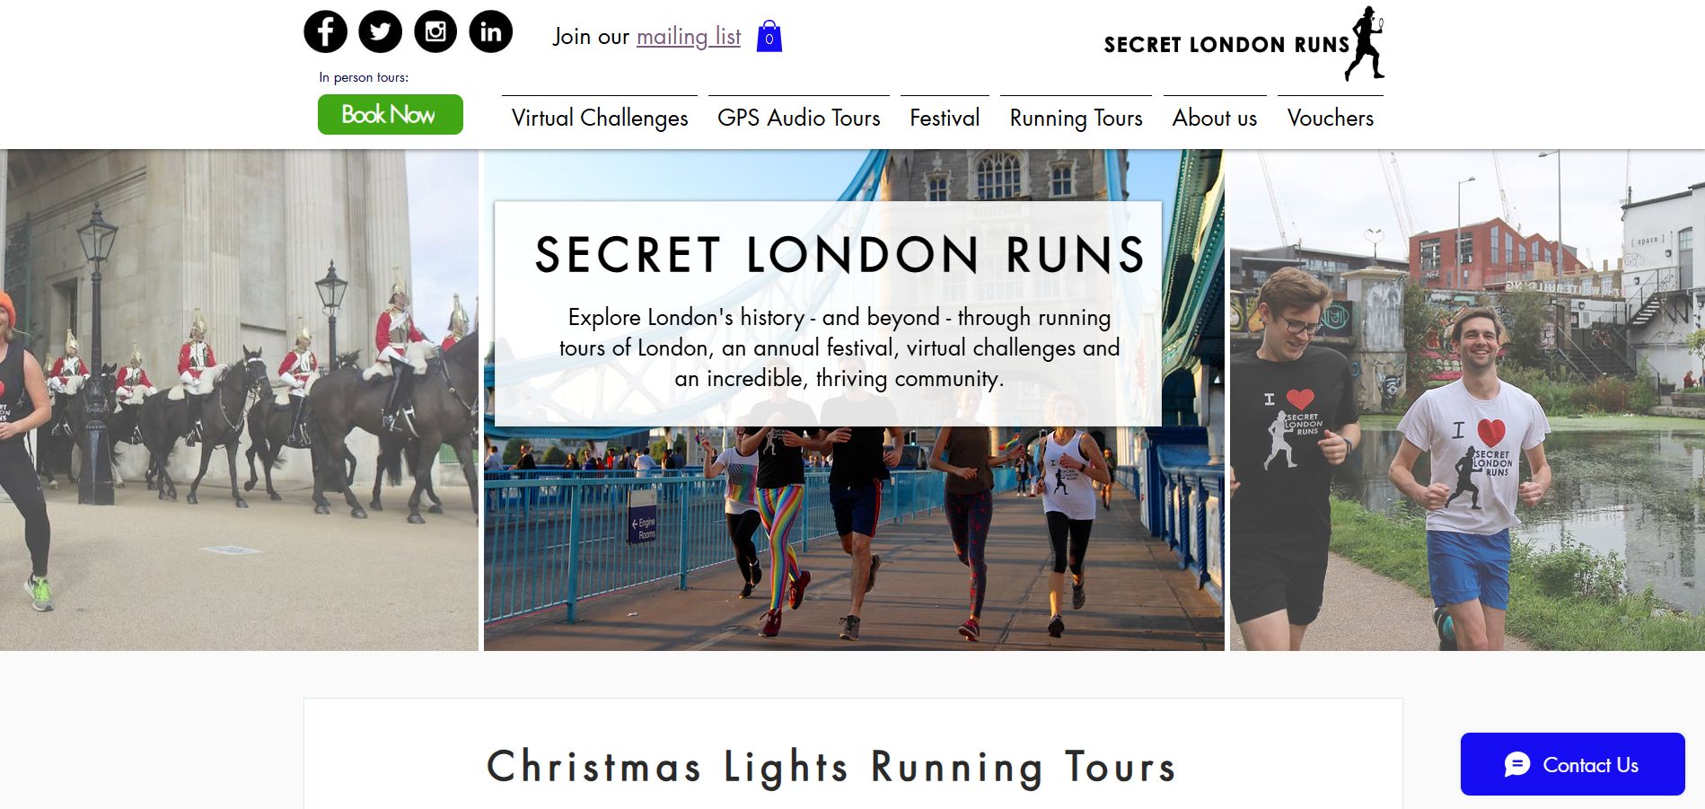Open the Twitter social icon
The image size is (1705, 809).
tap(380, 31)
